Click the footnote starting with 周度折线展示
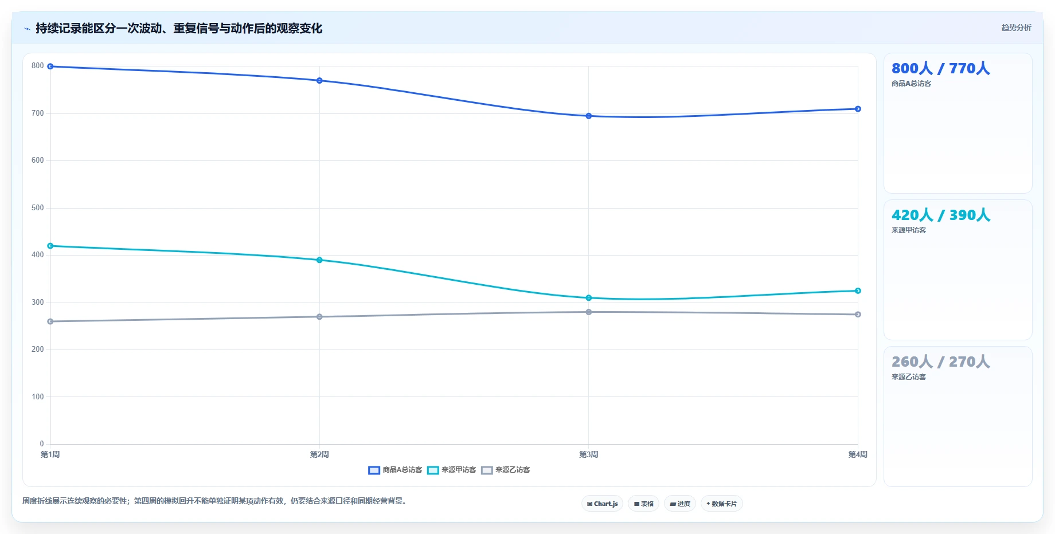 [216, 501]
